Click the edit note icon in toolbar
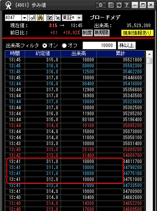 [49, 18]
